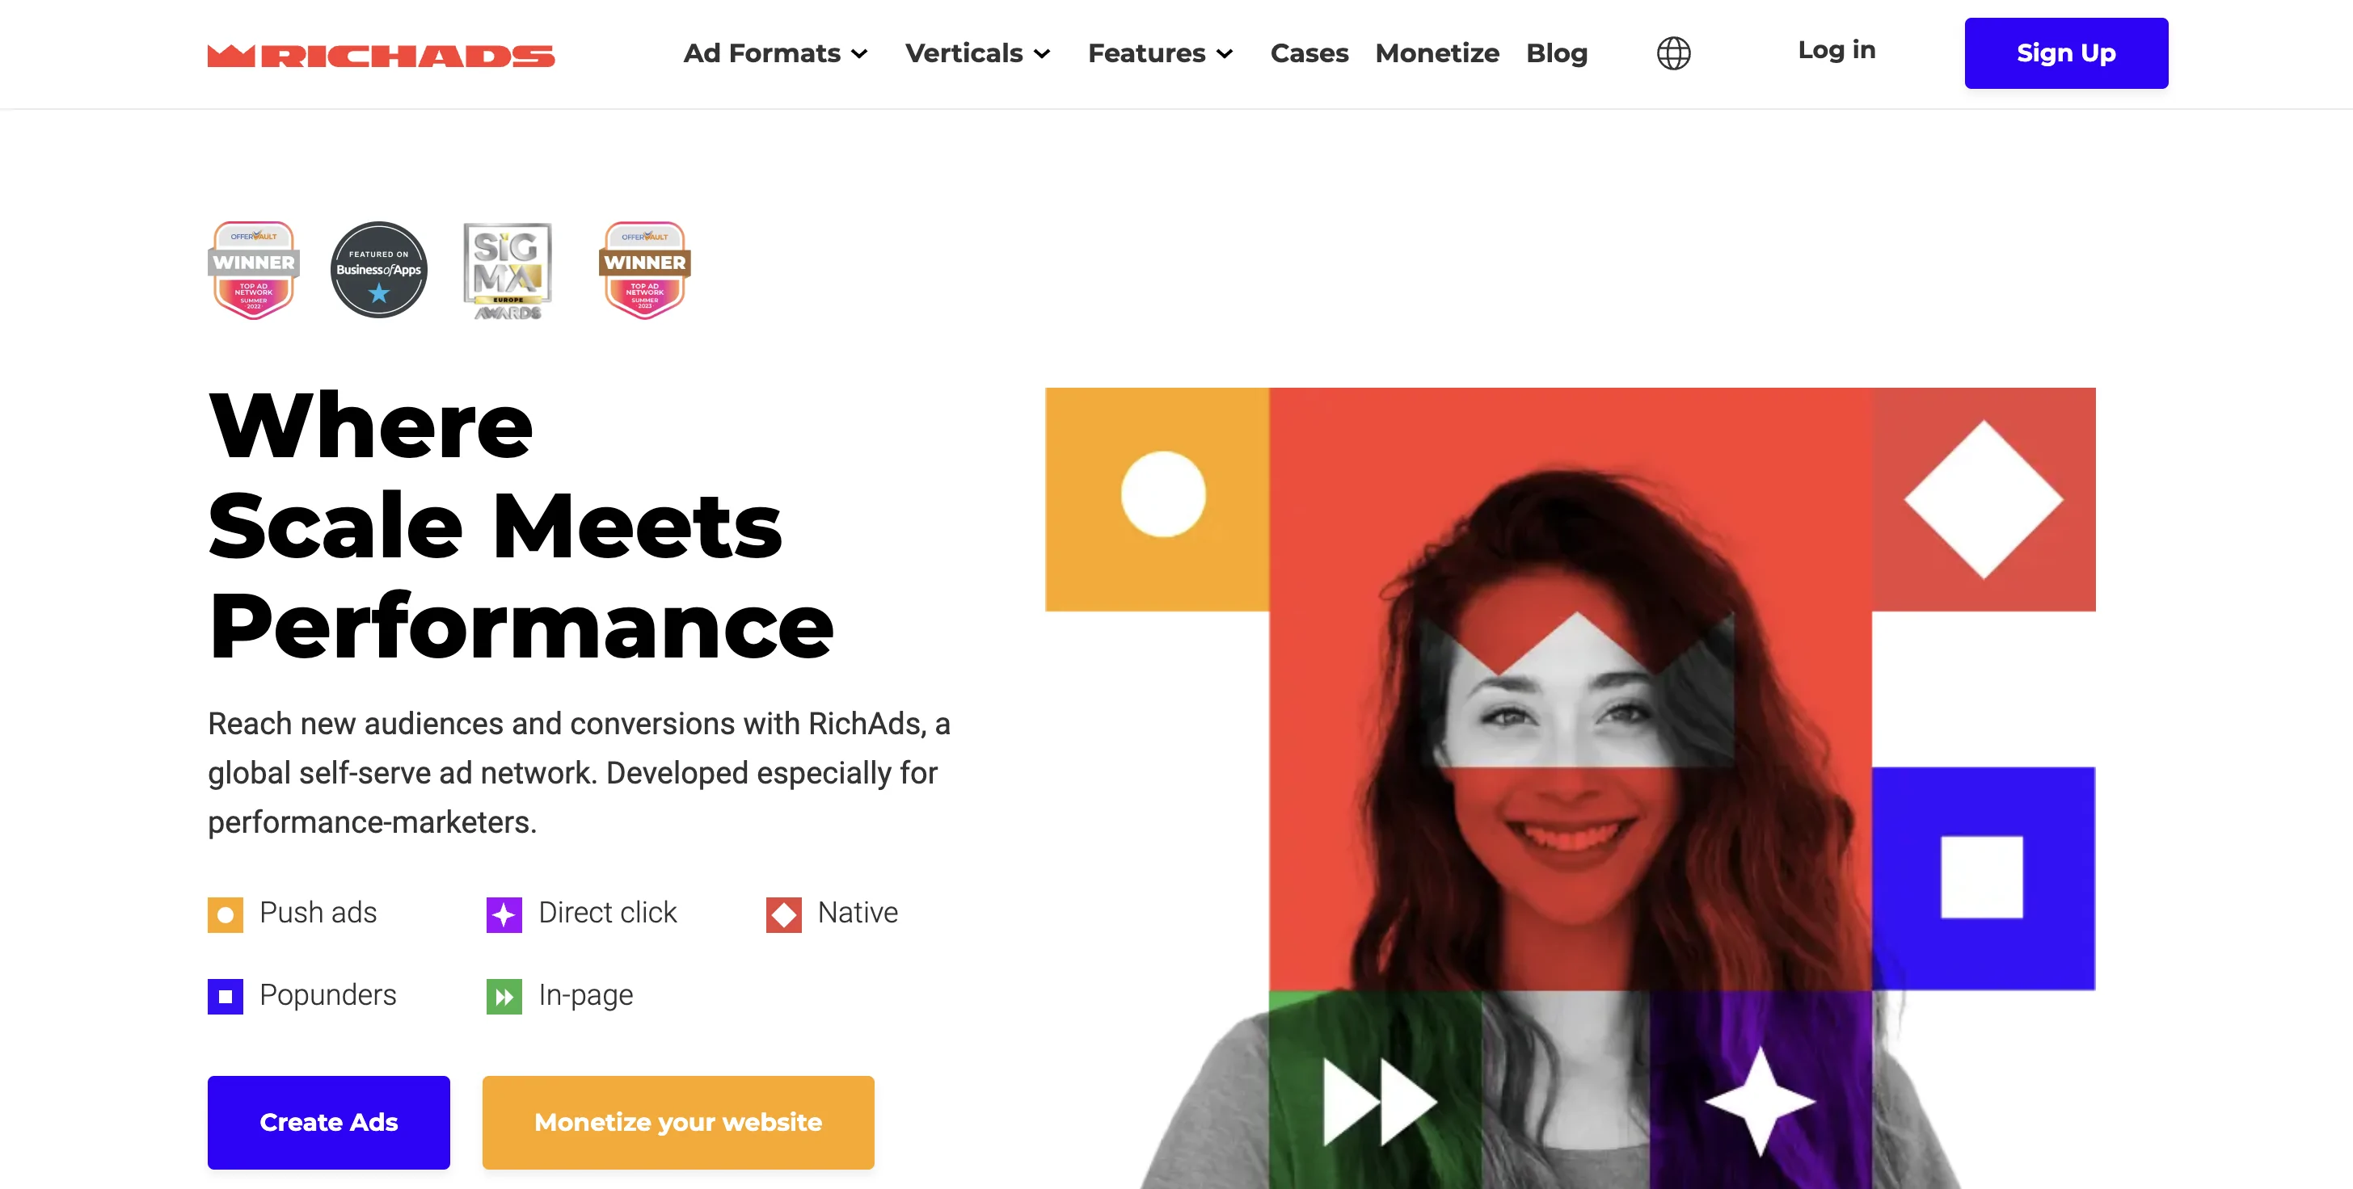Click the Log in link
The width and height of the screenshot is (2353, 1189).
pyautogui.click(x=1836, y=50)
